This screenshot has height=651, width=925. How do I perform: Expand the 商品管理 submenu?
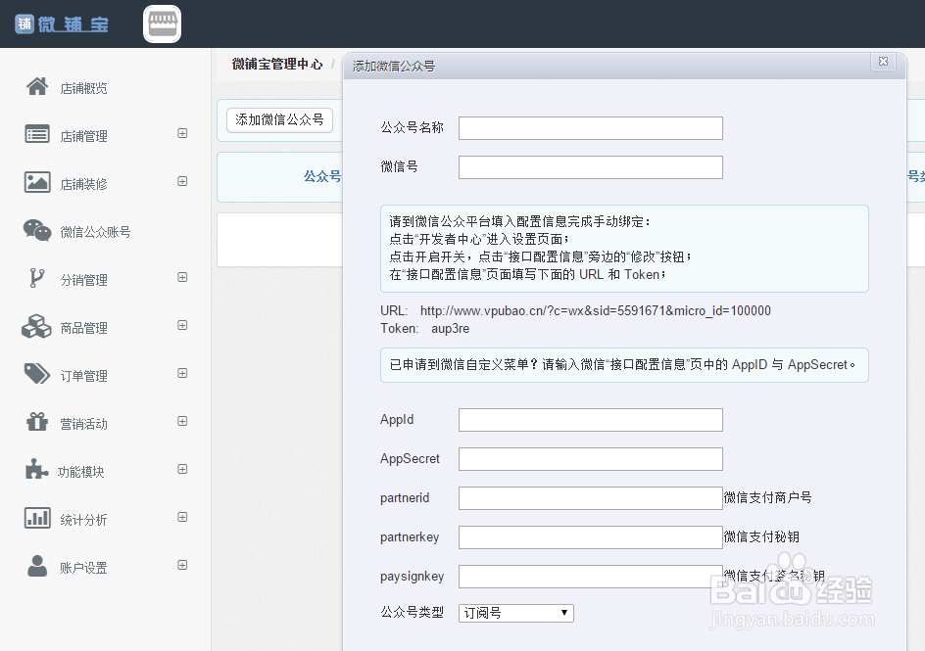click(x=183, y=325)
